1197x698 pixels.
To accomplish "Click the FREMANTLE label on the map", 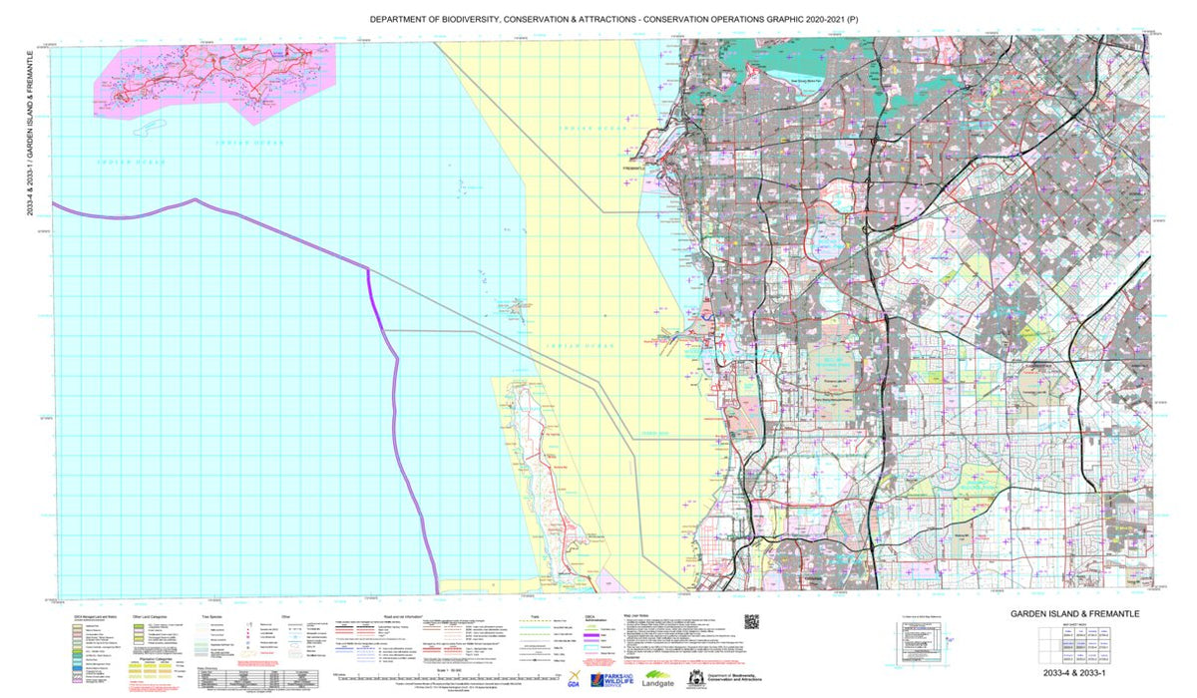I will point(635,169).
